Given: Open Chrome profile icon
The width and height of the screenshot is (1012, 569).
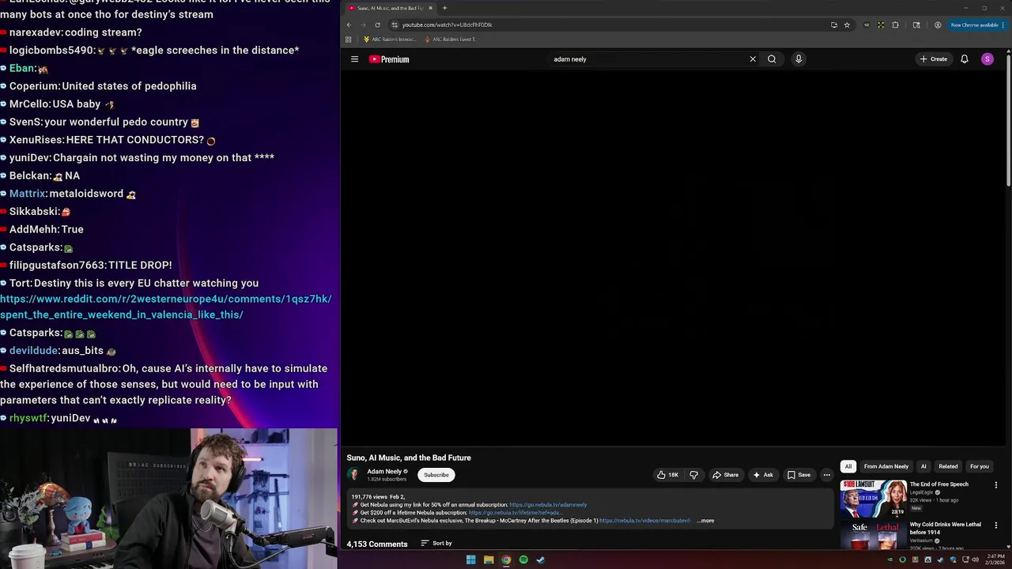Looking at the screenshot, I should click(938, 24).
